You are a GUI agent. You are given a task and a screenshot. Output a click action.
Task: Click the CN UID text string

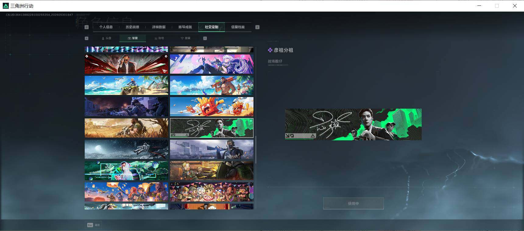[40, 15]
